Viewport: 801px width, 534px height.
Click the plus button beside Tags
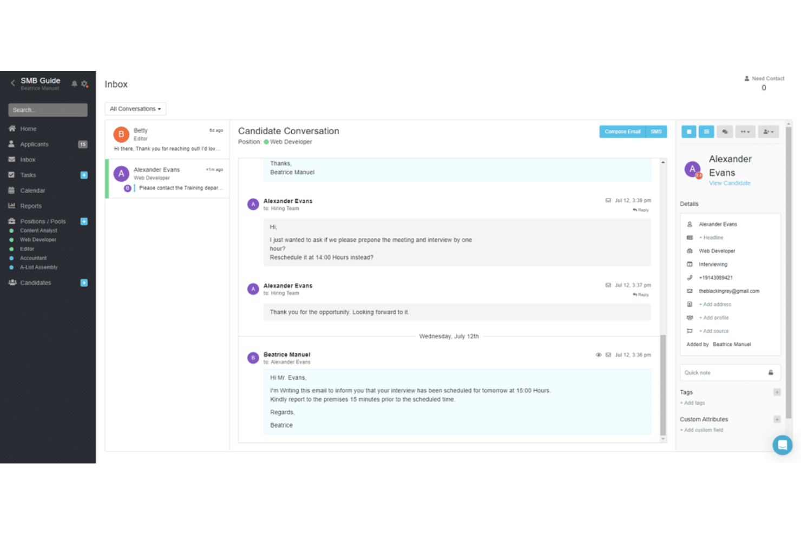(777, 392)
